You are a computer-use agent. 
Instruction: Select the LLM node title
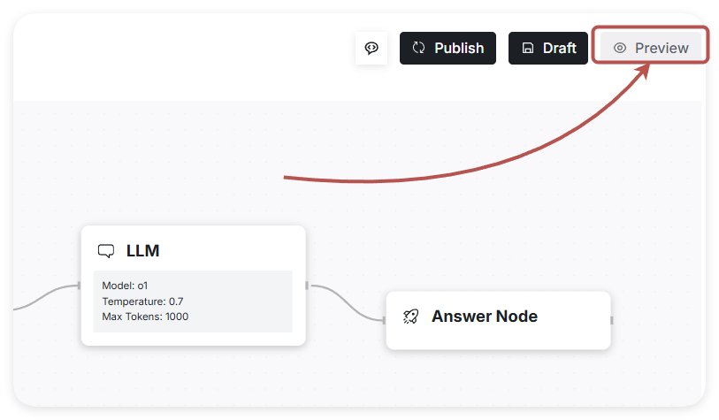(143, 251)
